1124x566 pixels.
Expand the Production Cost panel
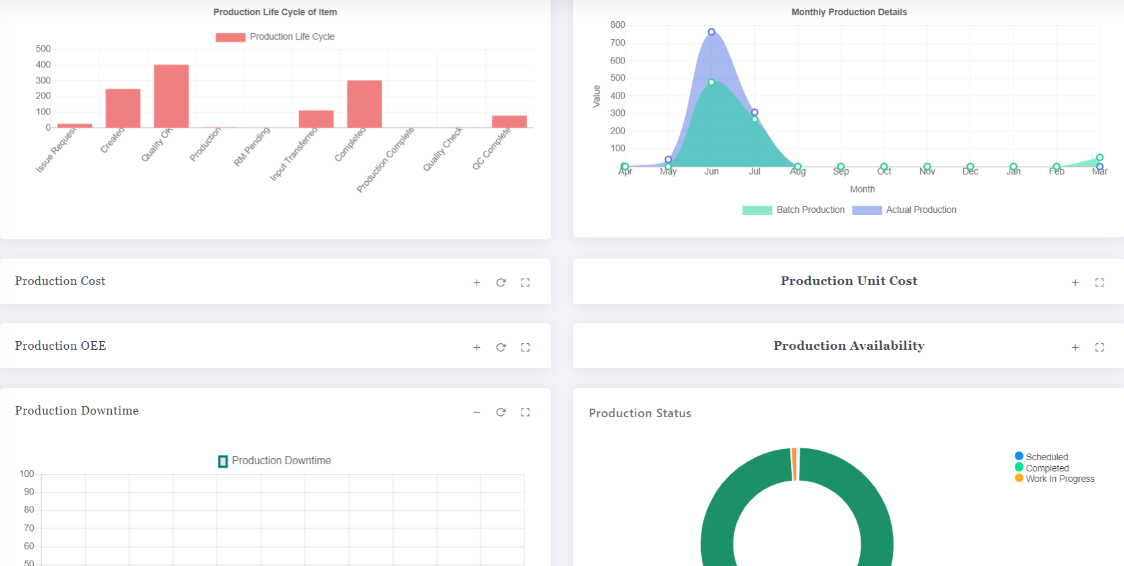click(x=477, y=282)
